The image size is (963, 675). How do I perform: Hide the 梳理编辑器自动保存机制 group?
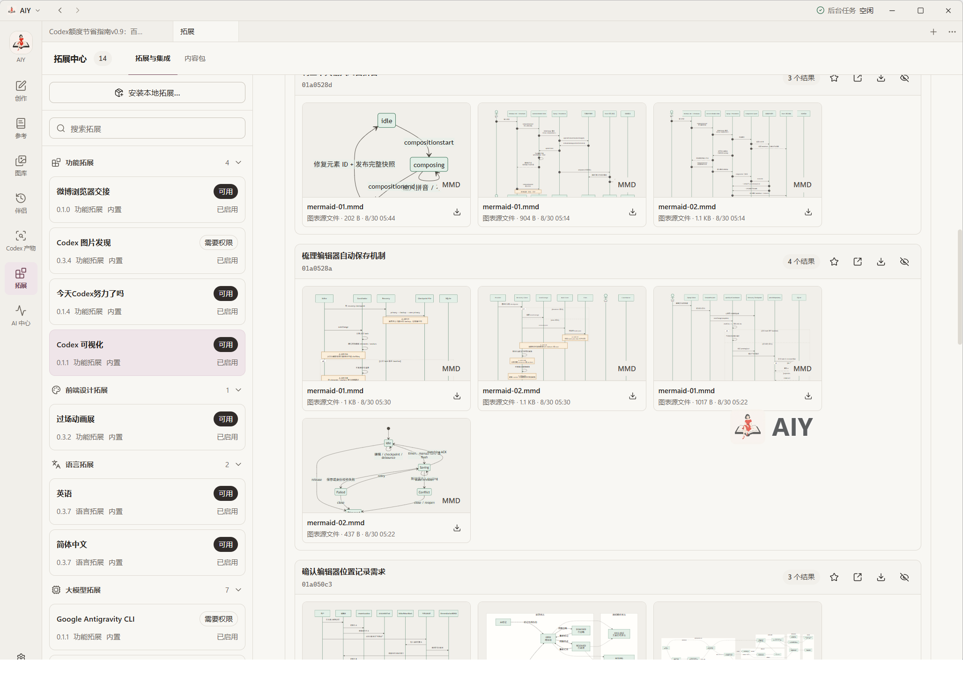tap(904, 262)
